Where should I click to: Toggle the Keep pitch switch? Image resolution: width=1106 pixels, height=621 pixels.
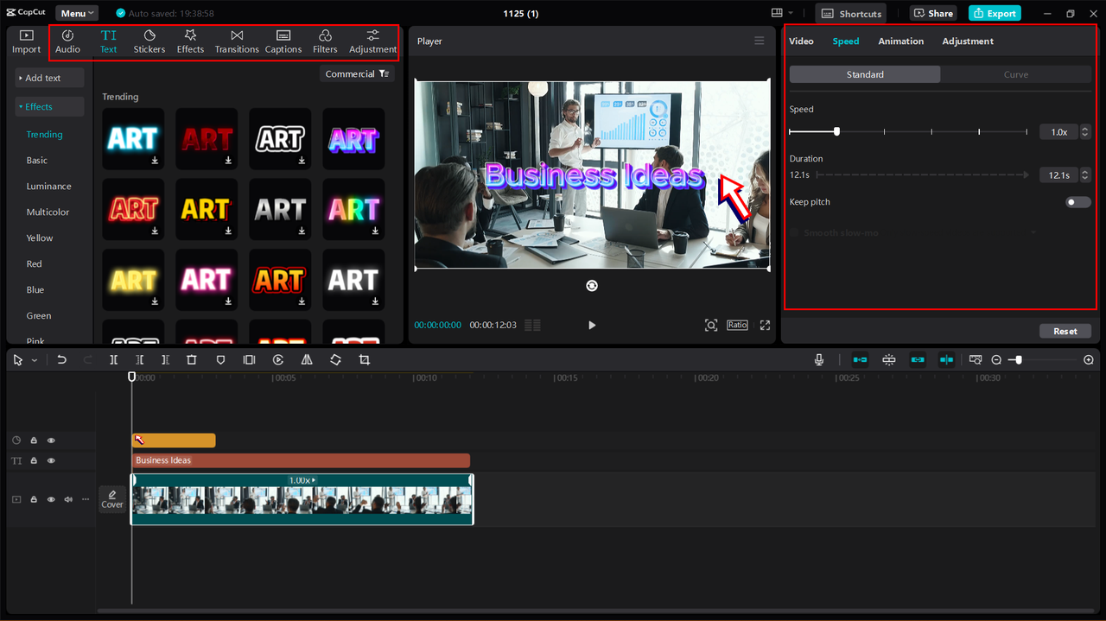coord(1077,202)
